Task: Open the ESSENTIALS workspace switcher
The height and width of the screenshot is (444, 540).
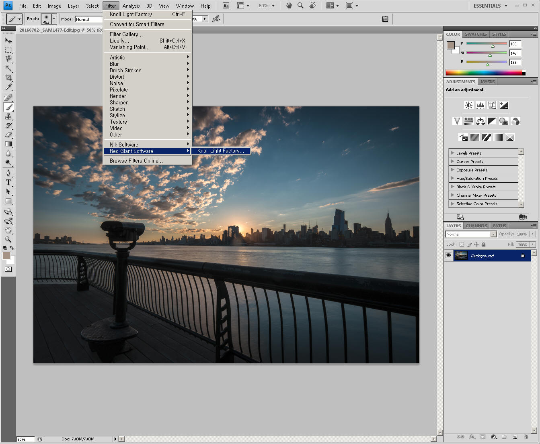Action: click(x=490, y=6)
